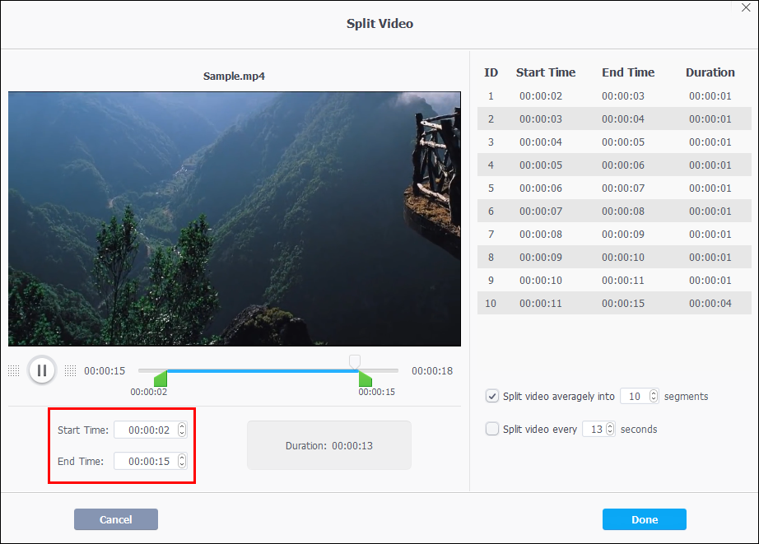Close the Split Video dialog
Screen dimensions: 759x544
pyautogui.click(x=746, y=7)
